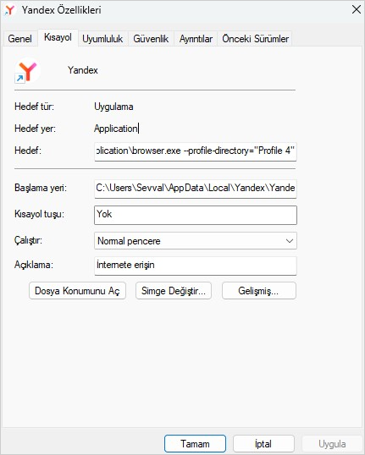Click the Hedef target path field
365x455 pixels.
click(x=196, y=151)
